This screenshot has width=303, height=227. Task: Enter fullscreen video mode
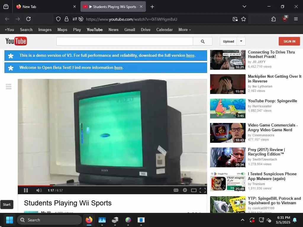pyautogui.click(x=202, y=190)
